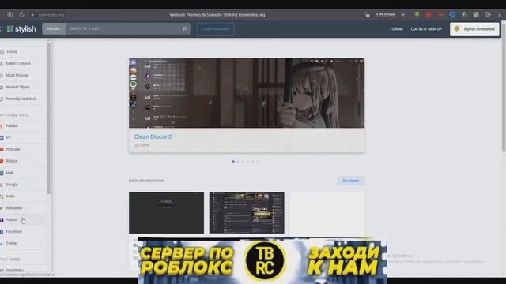The image size is (506, 284).
Task: Click the browser downloads arrow icon
Action: coord(500,14)
